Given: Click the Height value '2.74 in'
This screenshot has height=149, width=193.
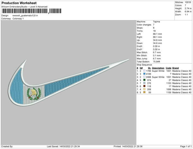Looking at the screenshot, I should (188, 8).
